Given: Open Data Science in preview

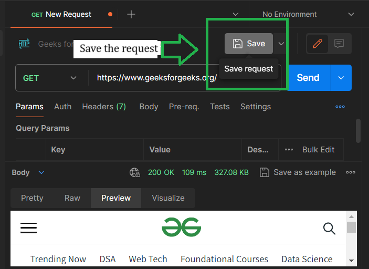Looking at the screenshot, I should coord(307,259).
